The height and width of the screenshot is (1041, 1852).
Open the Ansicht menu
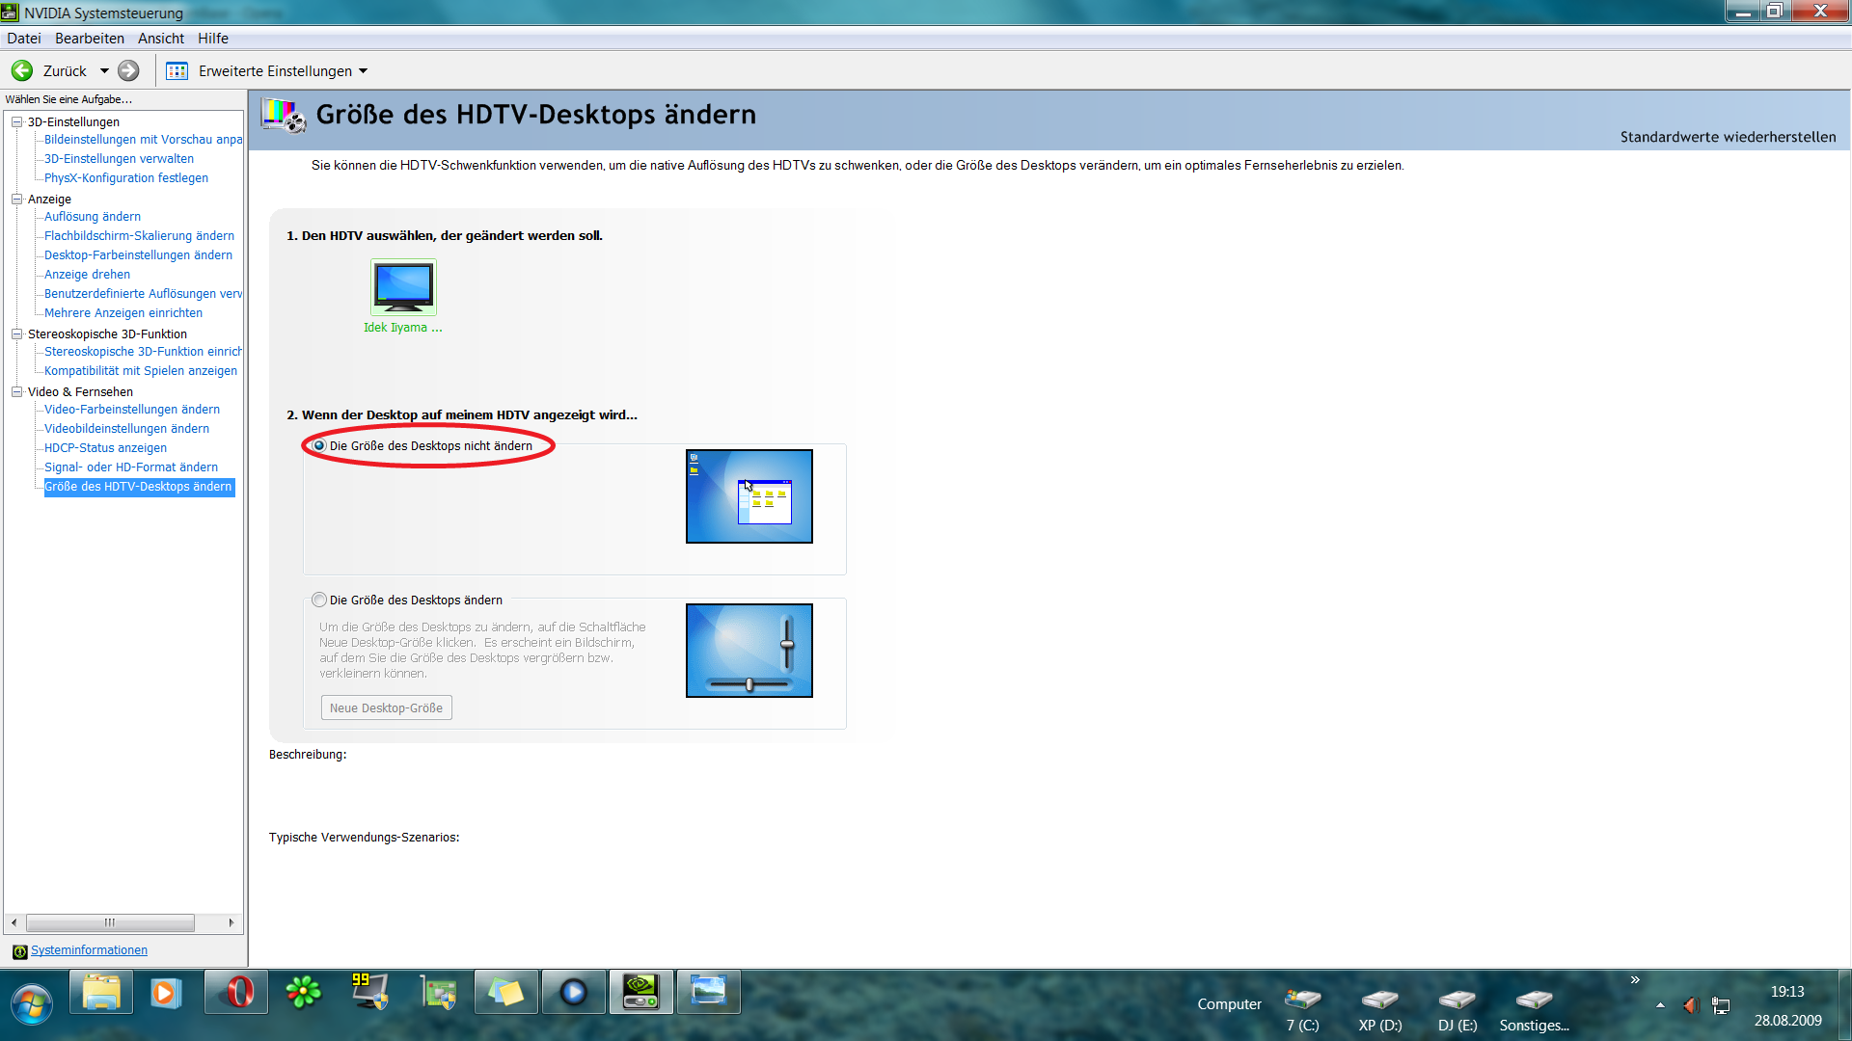pyautogui.click(x=160, y=39)
